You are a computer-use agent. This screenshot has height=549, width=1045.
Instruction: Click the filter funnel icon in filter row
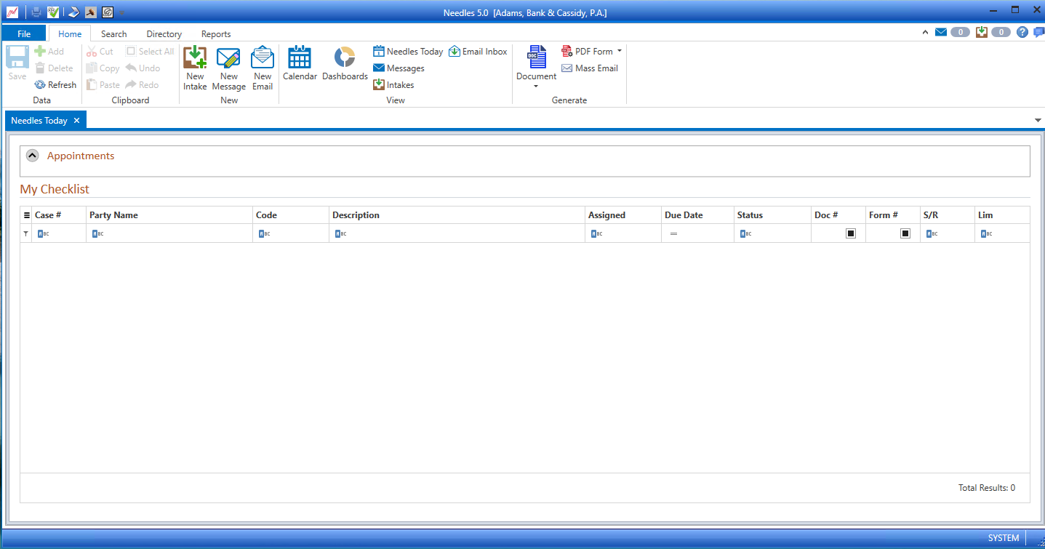click(x=26, y=233)
